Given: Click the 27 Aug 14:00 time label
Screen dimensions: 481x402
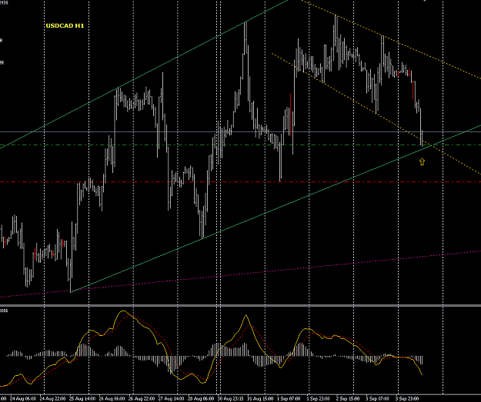Looking at the screenshot, I should tap(171, 399).
